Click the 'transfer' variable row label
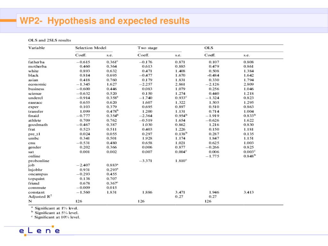 [36, 111]
